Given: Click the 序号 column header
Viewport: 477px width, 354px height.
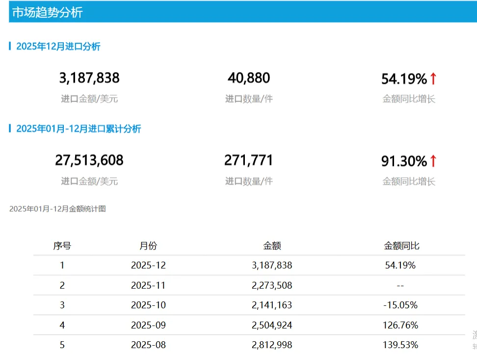Looking at the screenshot, I should (x=62, y=245).
